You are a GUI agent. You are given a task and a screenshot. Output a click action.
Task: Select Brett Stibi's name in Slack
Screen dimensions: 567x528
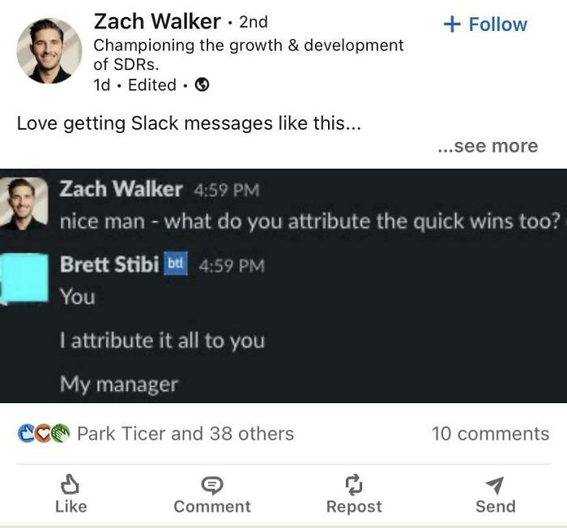coord(109,264)
